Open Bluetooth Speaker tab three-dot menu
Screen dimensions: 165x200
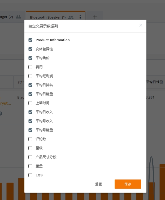[80, 17]
